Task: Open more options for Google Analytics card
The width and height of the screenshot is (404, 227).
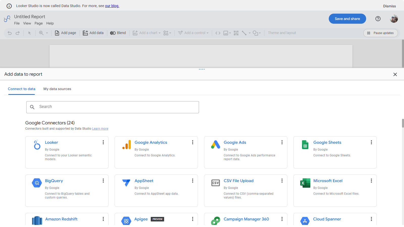Action: point(193,142)
